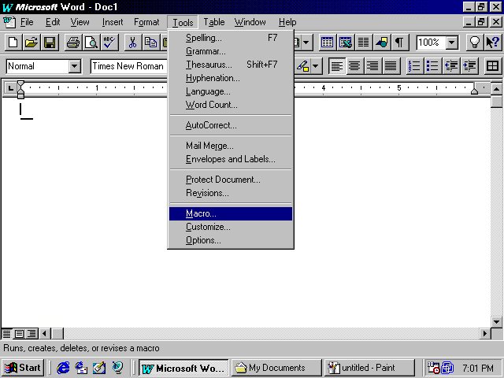Click the Columns toolbar icon
504x378 pixels.
(364, 43)
